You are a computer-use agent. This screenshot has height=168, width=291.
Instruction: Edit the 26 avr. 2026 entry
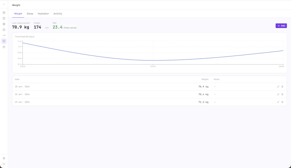pyautogui.click(x=278, y=94)
